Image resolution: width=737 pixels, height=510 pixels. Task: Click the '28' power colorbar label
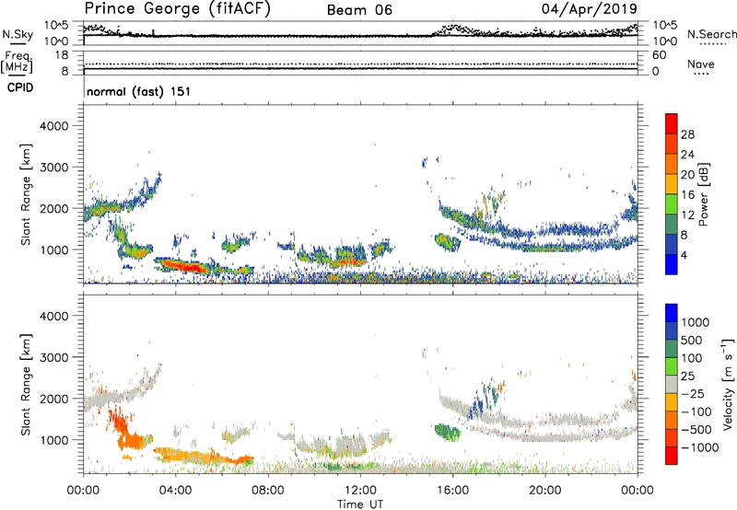click(687, 134)
